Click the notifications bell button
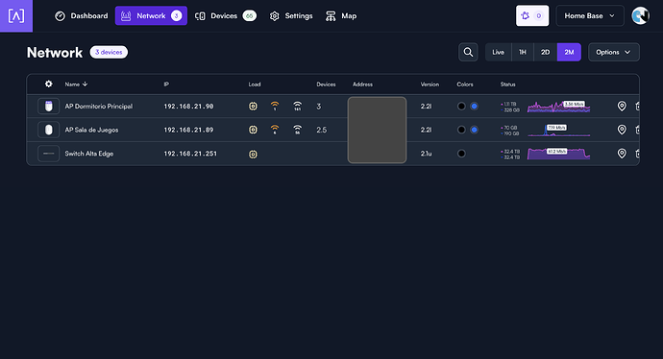The width and height of the screenshot is (663, 359). [532, 15]
